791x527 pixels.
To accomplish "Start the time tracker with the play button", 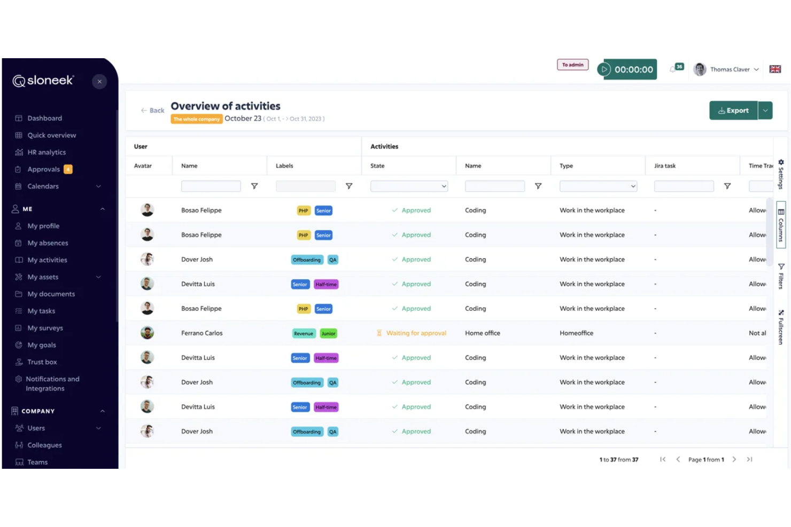I will click(x=604, y=69).
